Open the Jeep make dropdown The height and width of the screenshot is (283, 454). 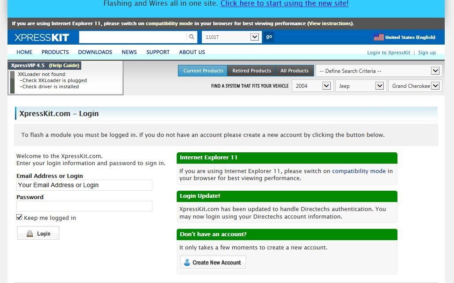pyautogui.click(x=360, y=86)
